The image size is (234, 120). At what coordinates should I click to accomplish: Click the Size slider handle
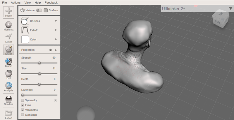(x=39, y=74)
